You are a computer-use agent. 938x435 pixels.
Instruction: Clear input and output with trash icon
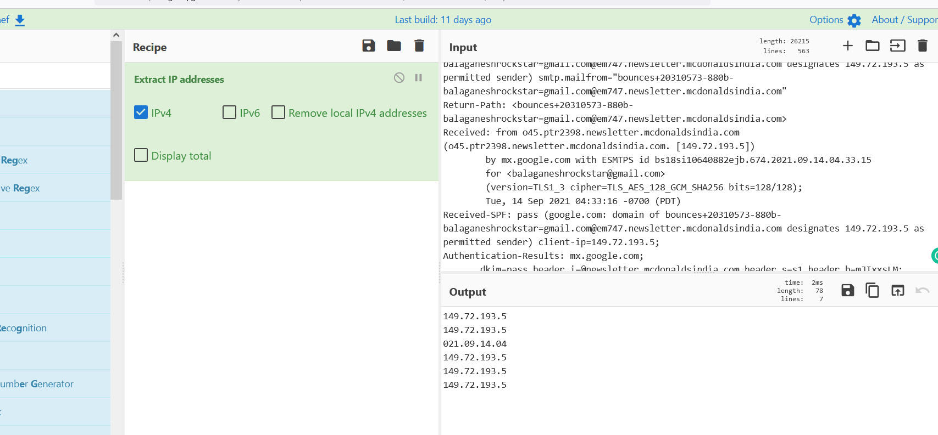[x=923, y=46]
